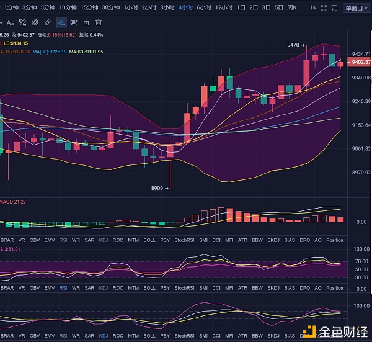Click the fullscreen arrows icon
This screenshot has width=372, height=342.
point(324,8)
